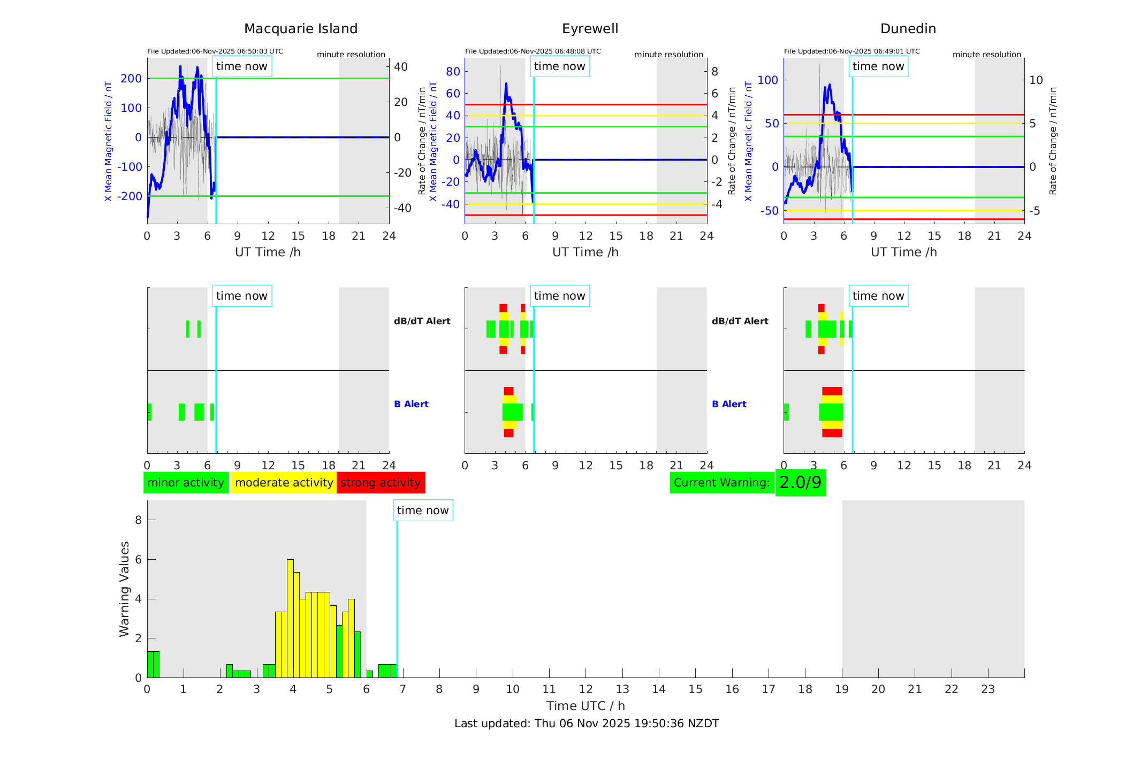Click the Eyrewell chart title
This screenshot has height=769, width=1133.
point(590,29)
